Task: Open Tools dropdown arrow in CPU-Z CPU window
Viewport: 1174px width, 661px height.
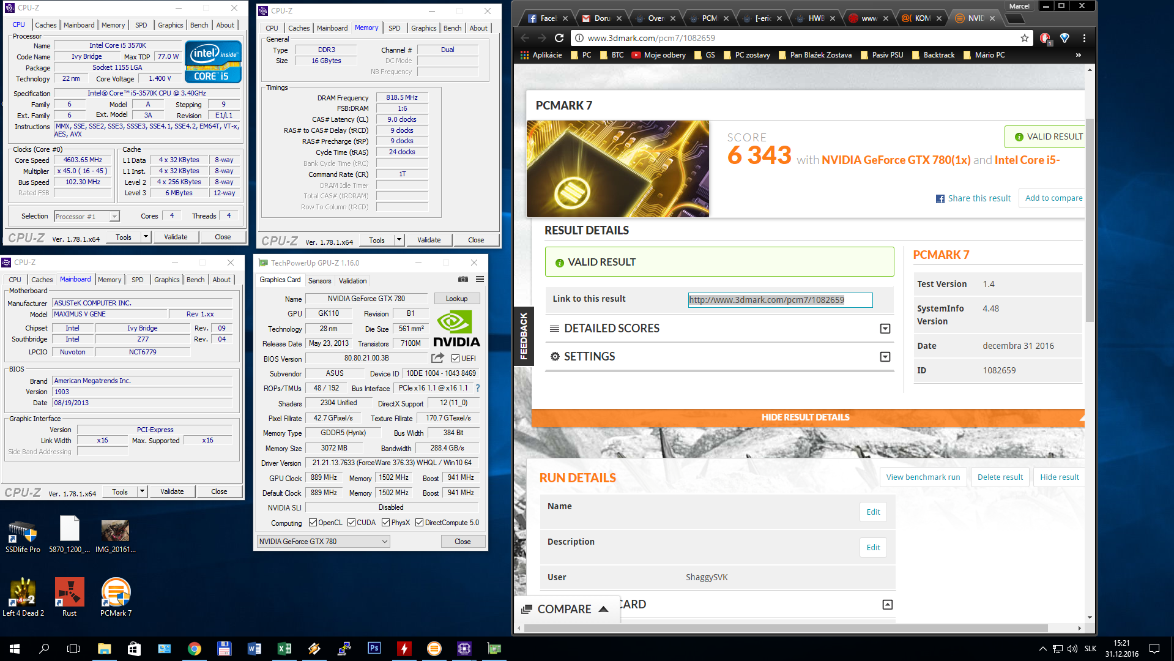Action: pyautogui.click(x=146, y=237)
